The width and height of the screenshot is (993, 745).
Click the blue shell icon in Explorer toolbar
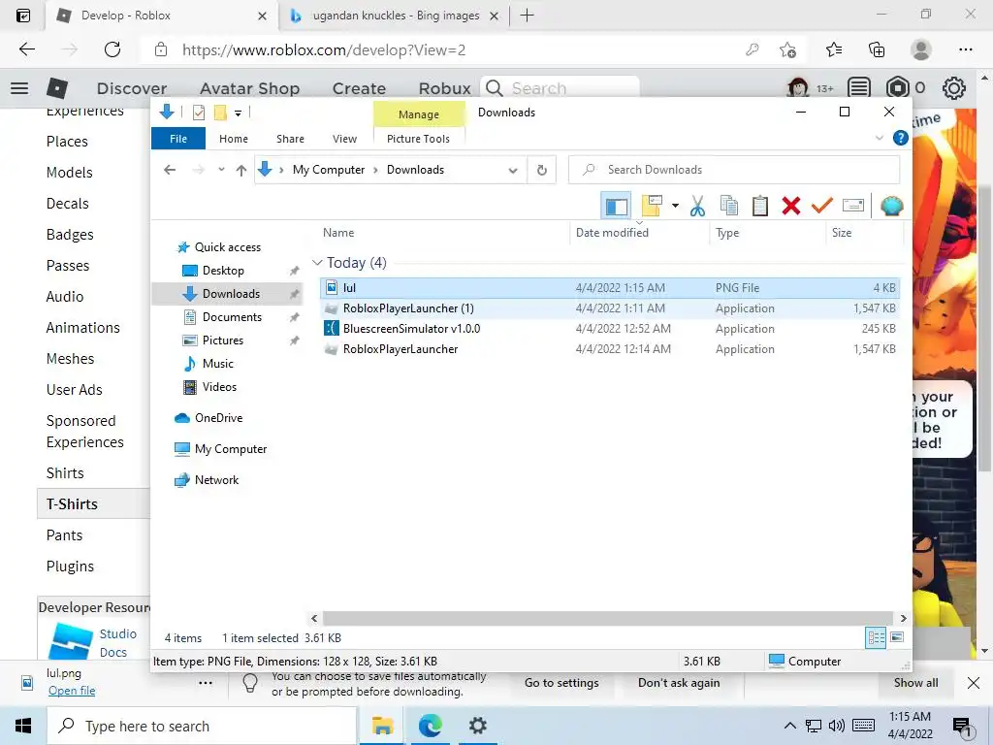point(892,206)
